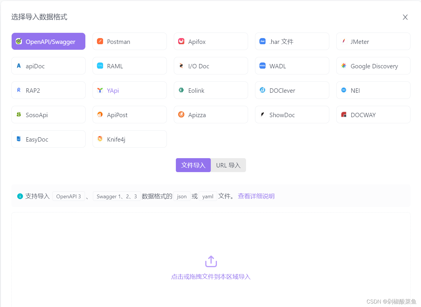Click the Apizza orange circle icon
421x307 pixels.
pyautogui.click(x=181, y=115)
